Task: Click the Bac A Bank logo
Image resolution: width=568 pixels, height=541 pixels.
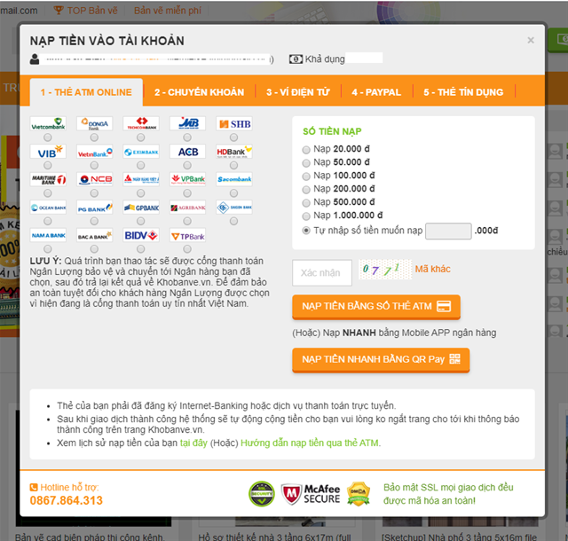Action: pos(95,235)
